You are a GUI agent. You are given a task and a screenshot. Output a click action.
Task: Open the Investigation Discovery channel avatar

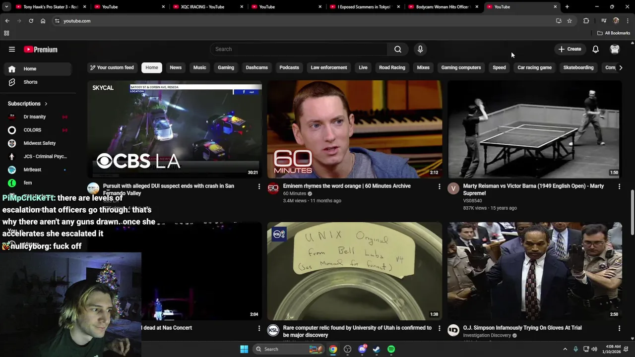coord(453,330)
